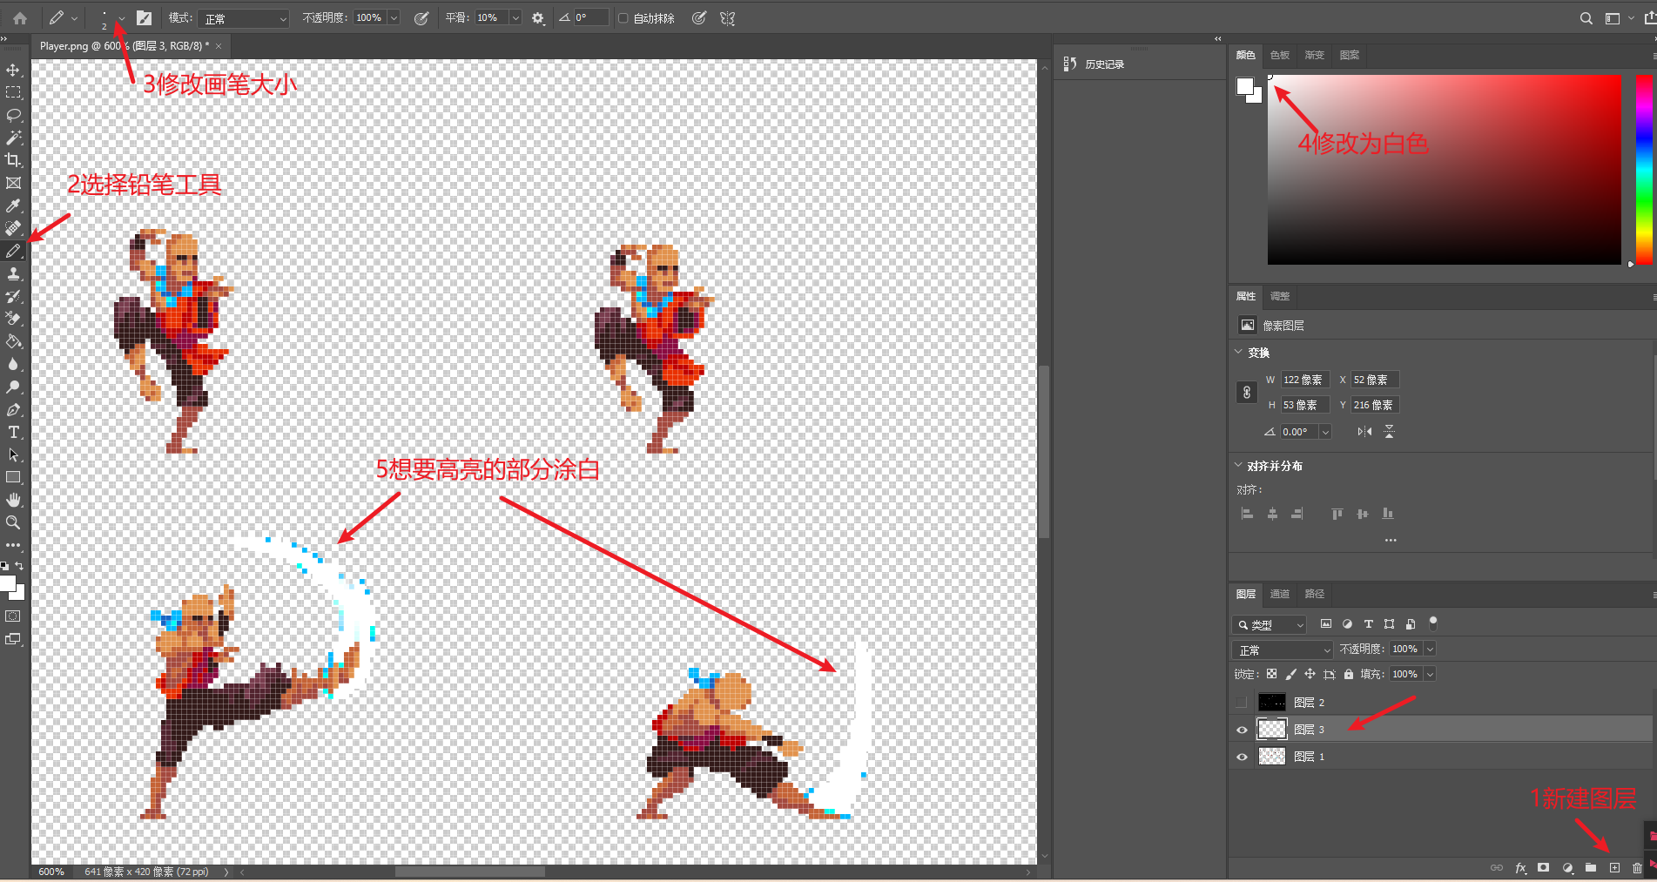Add a layer mask

pos(1544,868)
